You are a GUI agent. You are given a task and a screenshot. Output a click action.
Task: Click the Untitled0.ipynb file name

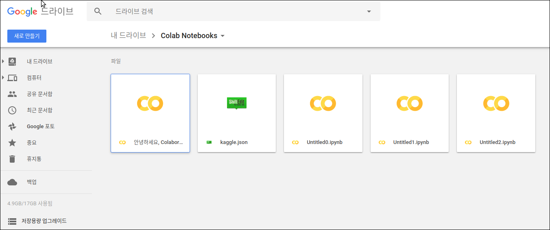point(325,142)
